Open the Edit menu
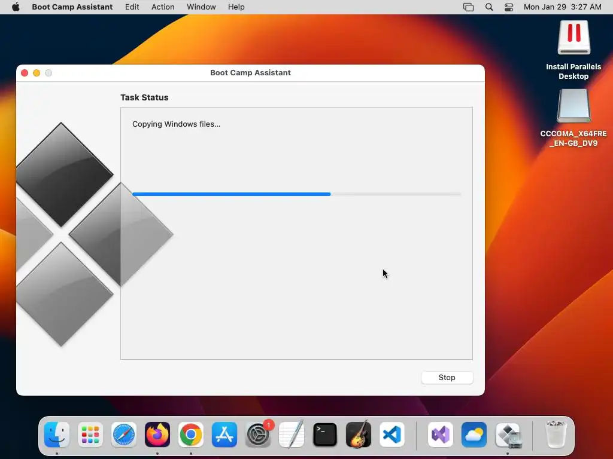This screenshot has width=613, height=459. pos(132,7)
